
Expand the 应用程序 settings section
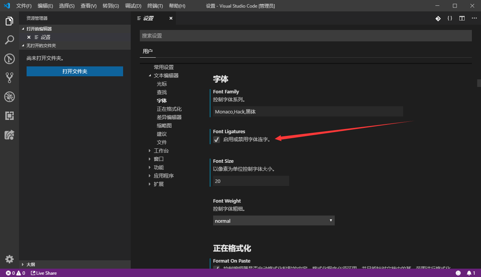click(150, 176)
